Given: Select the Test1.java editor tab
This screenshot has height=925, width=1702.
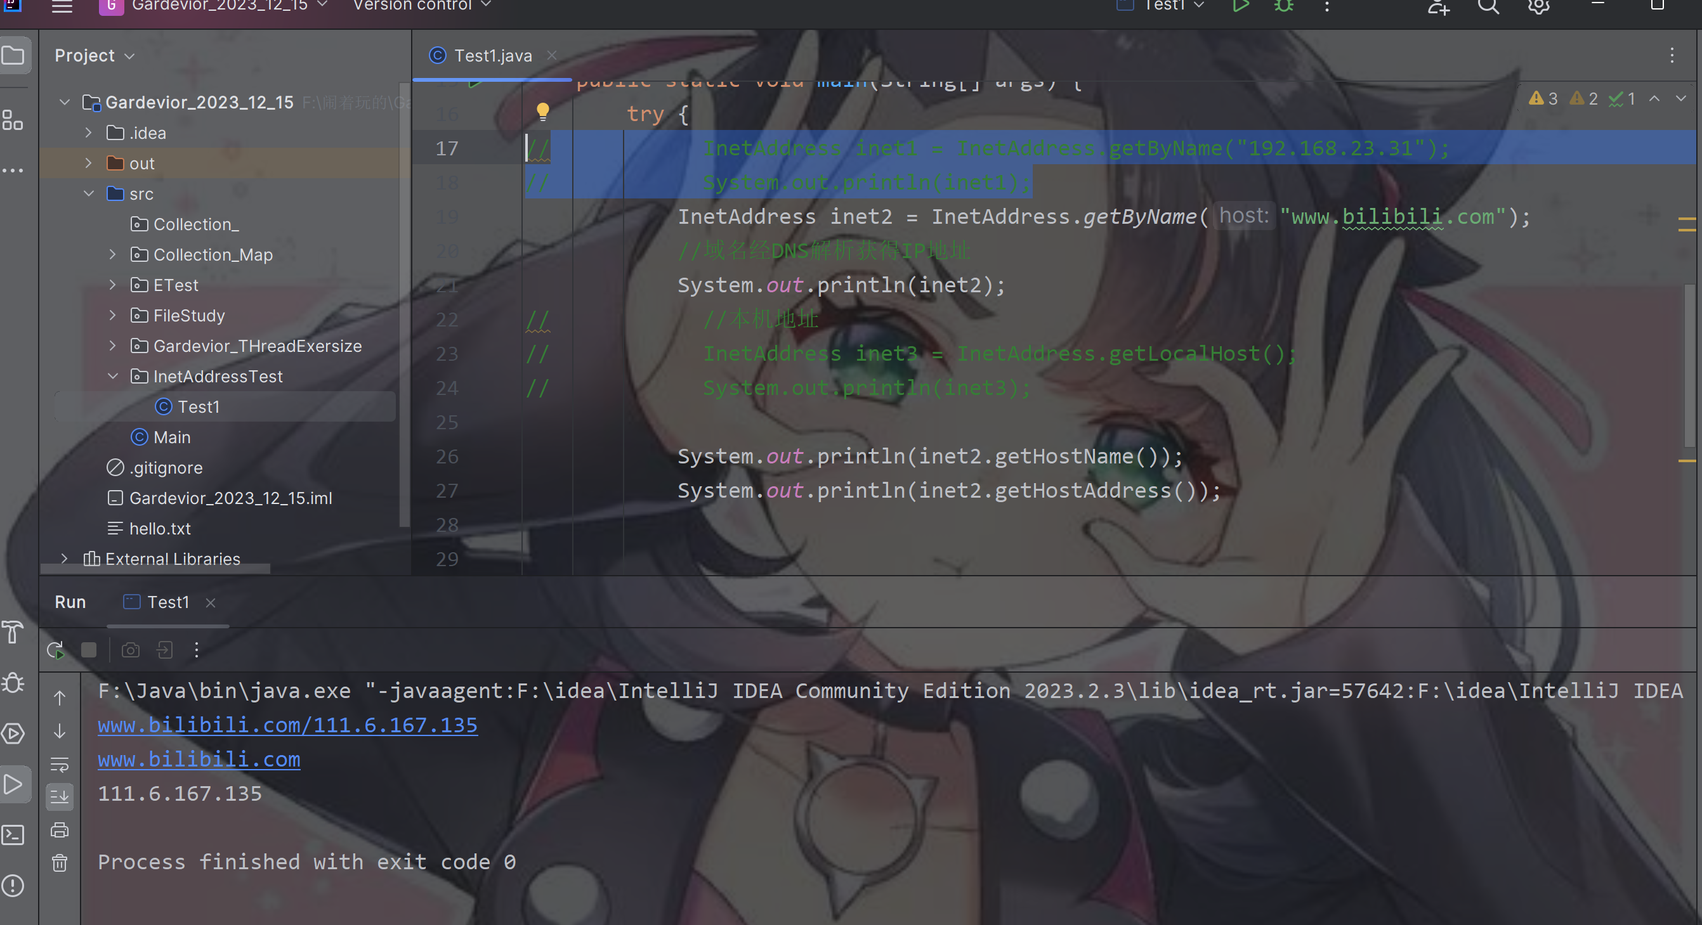Looking at the screenshot, I should (x=492, y=56).
